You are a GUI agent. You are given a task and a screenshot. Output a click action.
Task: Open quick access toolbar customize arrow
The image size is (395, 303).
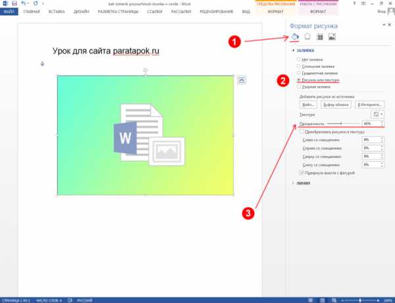[43, 3]
